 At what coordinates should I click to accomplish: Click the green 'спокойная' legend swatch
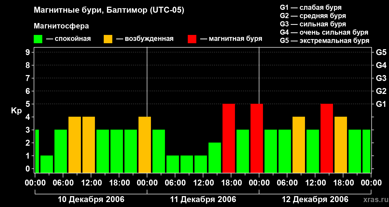coord(38,39)
